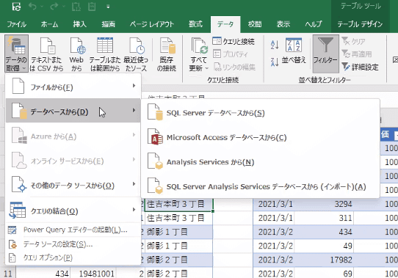Choose SQL Server Analysis Services インポート option
398x278 pixels.
(x=261, y=186)
